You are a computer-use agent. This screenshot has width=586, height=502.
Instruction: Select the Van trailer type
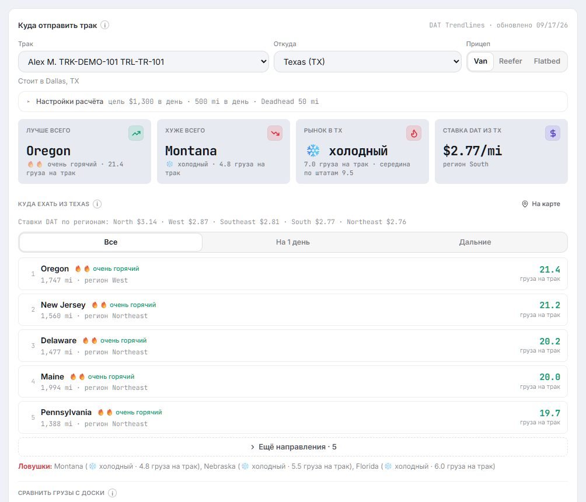[480, 61]
